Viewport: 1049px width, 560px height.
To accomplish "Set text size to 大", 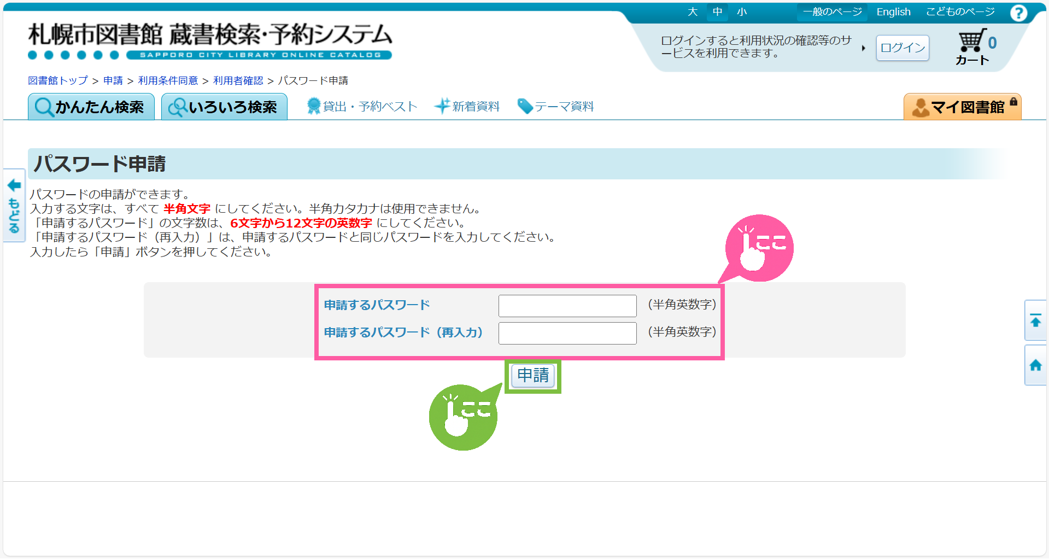I will pyautogui.click(x=693, y=12).
